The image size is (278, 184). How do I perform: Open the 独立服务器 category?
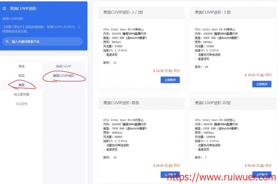point(21,95)
